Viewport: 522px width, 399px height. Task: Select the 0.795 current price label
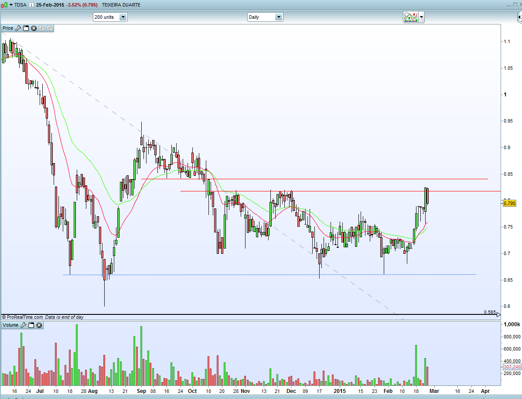tap(509, 203)
